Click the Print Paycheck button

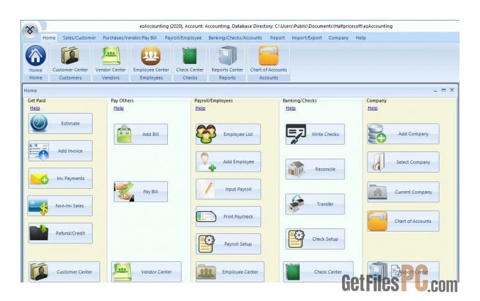pos(228,217)
